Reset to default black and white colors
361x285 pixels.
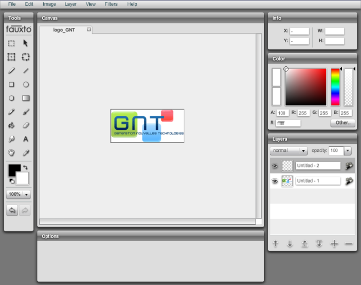(x=12, y=182)
